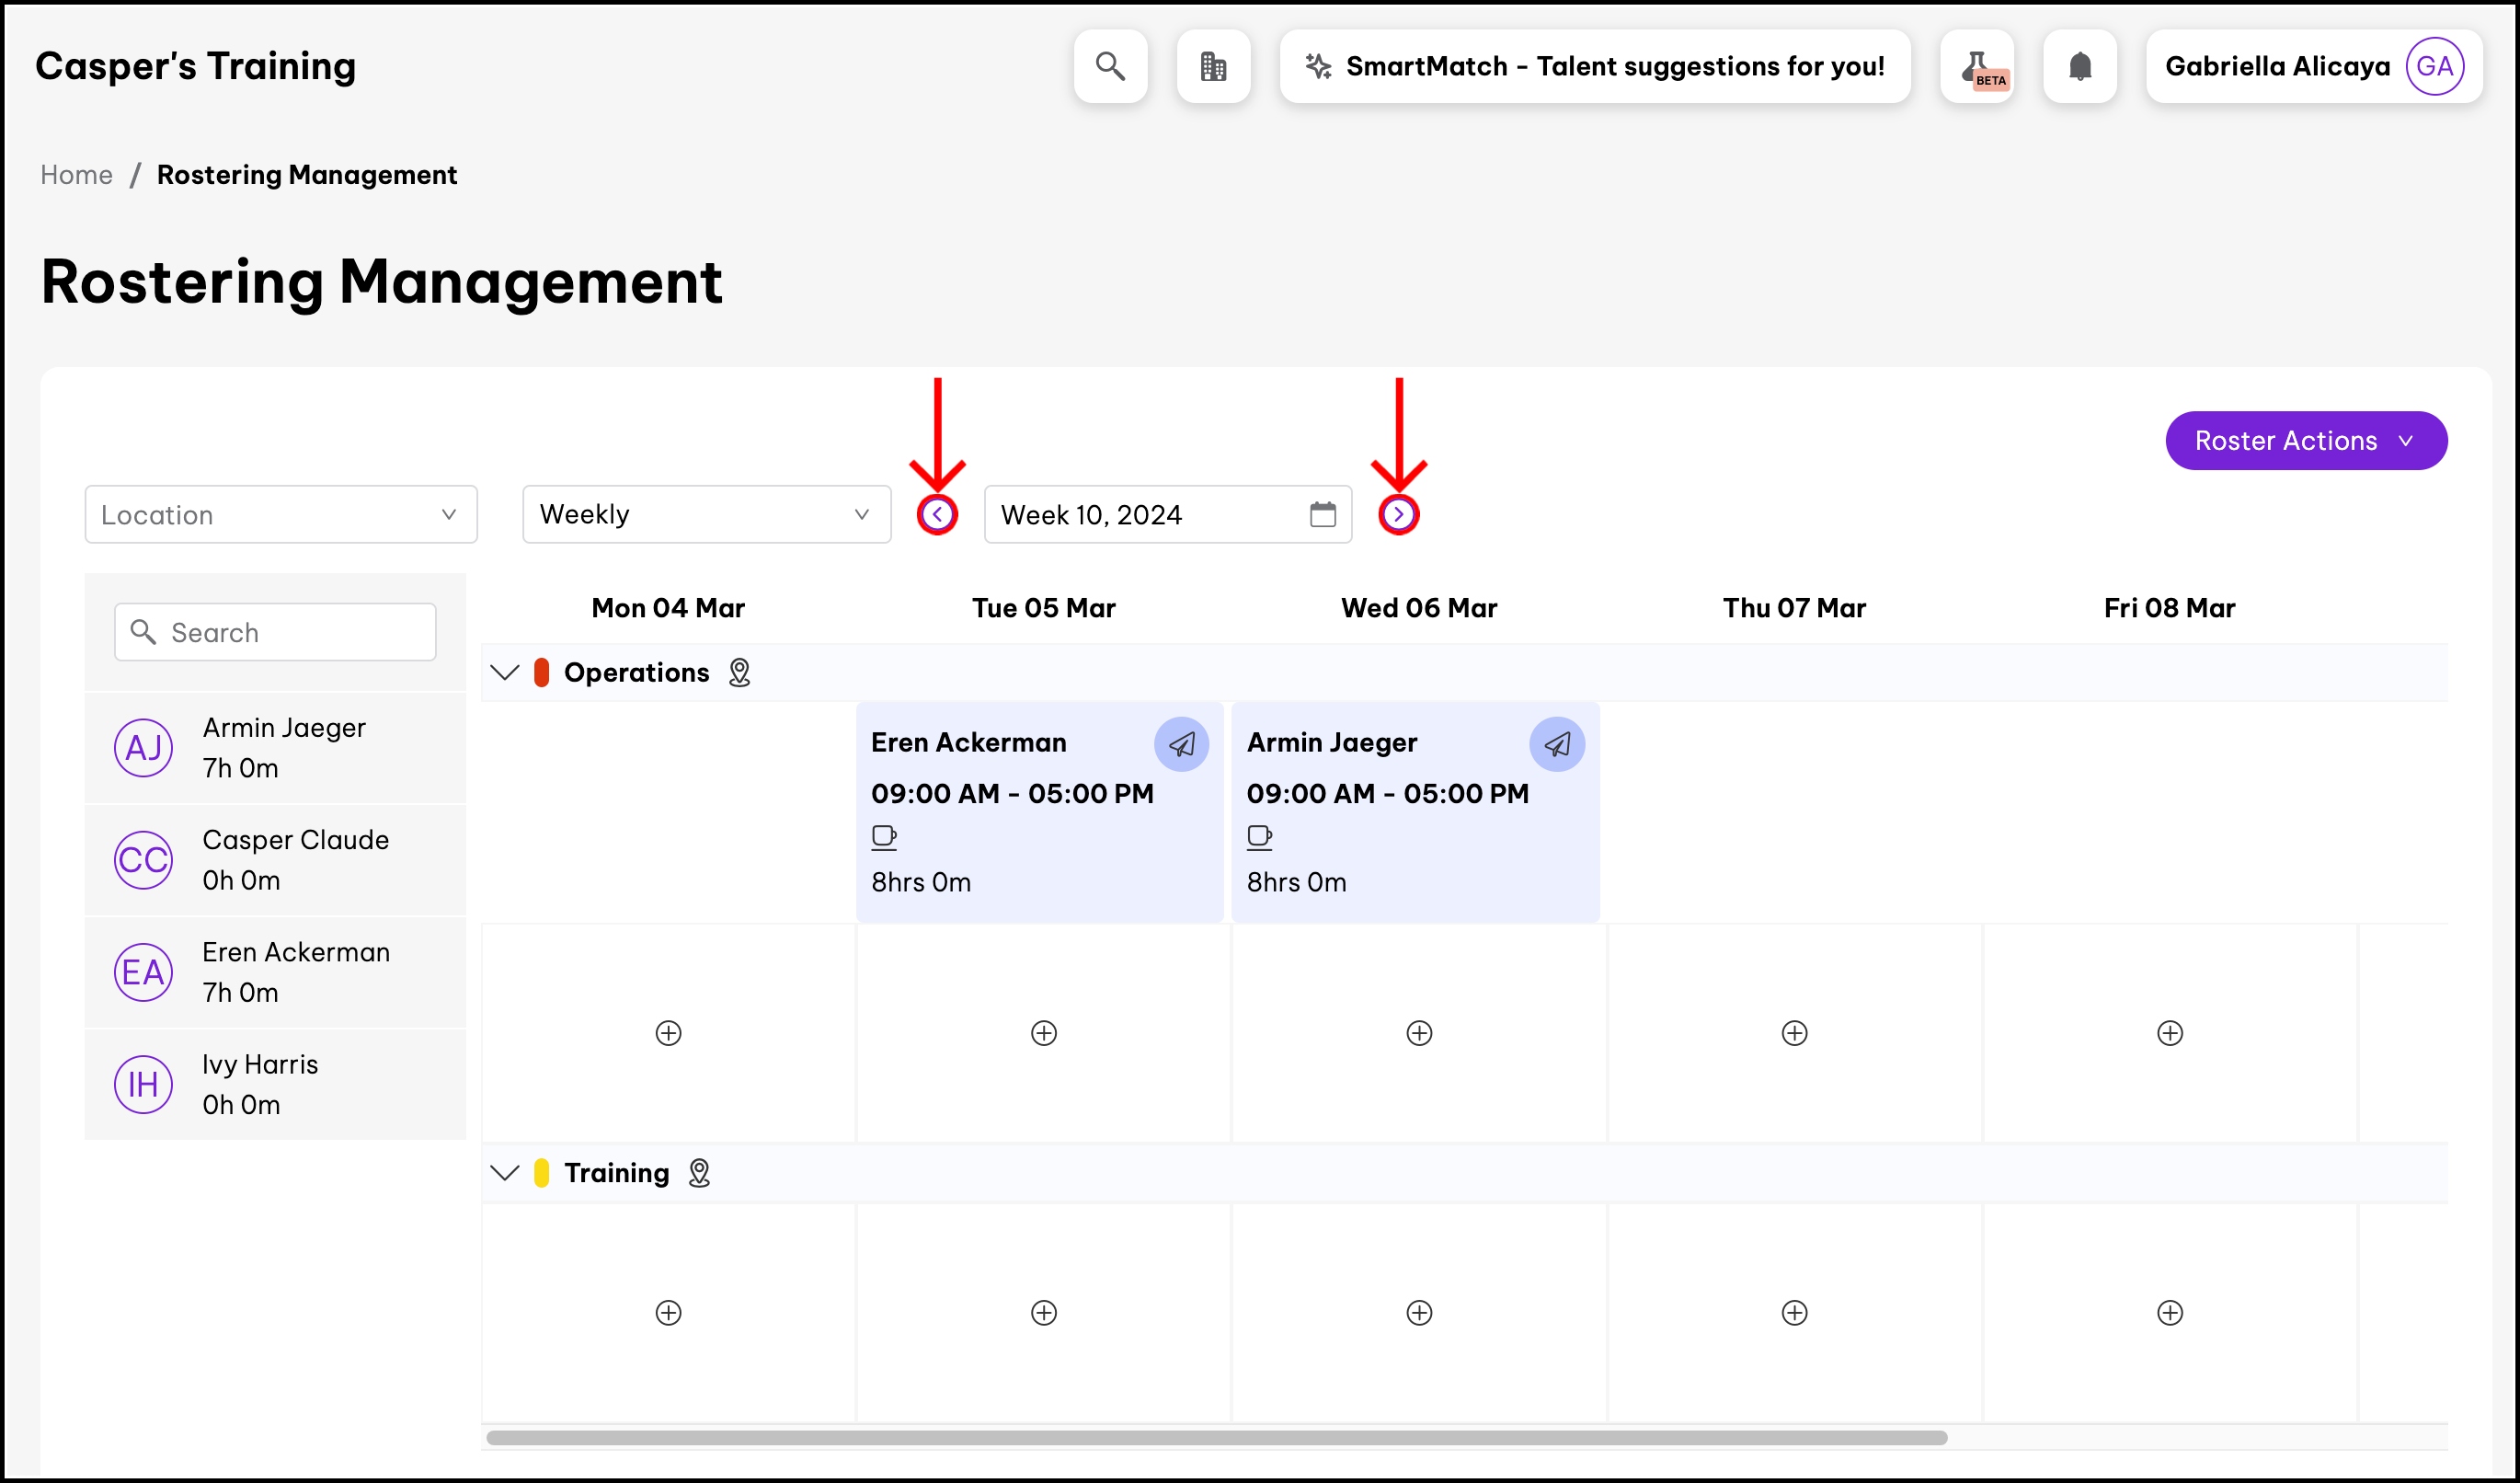The height and width of the screenshot is (1483, 2520).
Task: Open the Weekly view dropdown
Action: pos(706,514)
